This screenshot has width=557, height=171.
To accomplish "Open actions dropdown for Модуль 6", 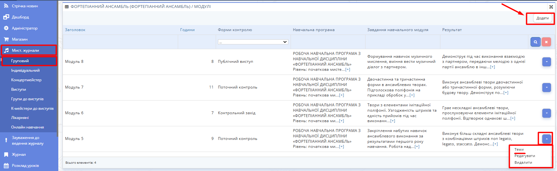I will [x=546, y=113].
